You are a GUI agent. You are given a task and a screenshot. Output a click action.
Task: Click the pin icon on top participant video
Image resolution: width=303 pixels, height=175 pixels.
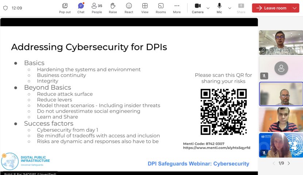coord(263,51)
